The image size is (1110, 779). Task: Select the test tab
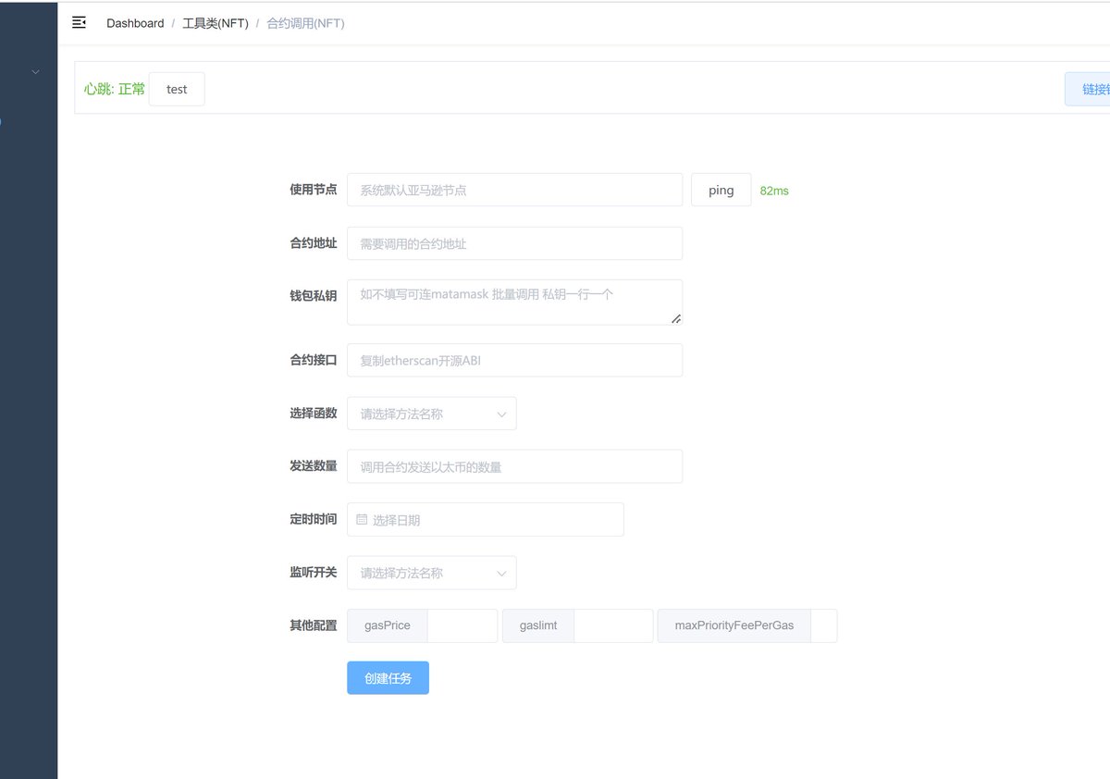pos(177,89)
